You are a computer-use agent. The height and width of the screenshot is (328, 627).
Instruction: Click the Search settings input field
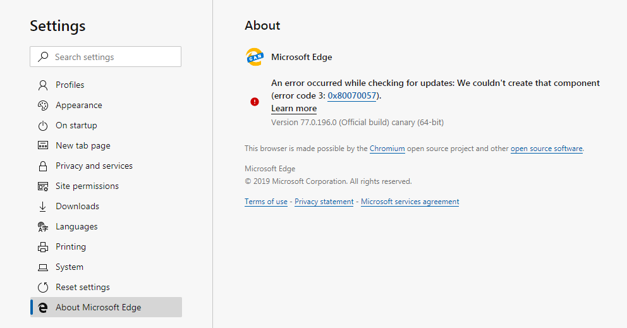pyautogui.click(x=106, y=56)
